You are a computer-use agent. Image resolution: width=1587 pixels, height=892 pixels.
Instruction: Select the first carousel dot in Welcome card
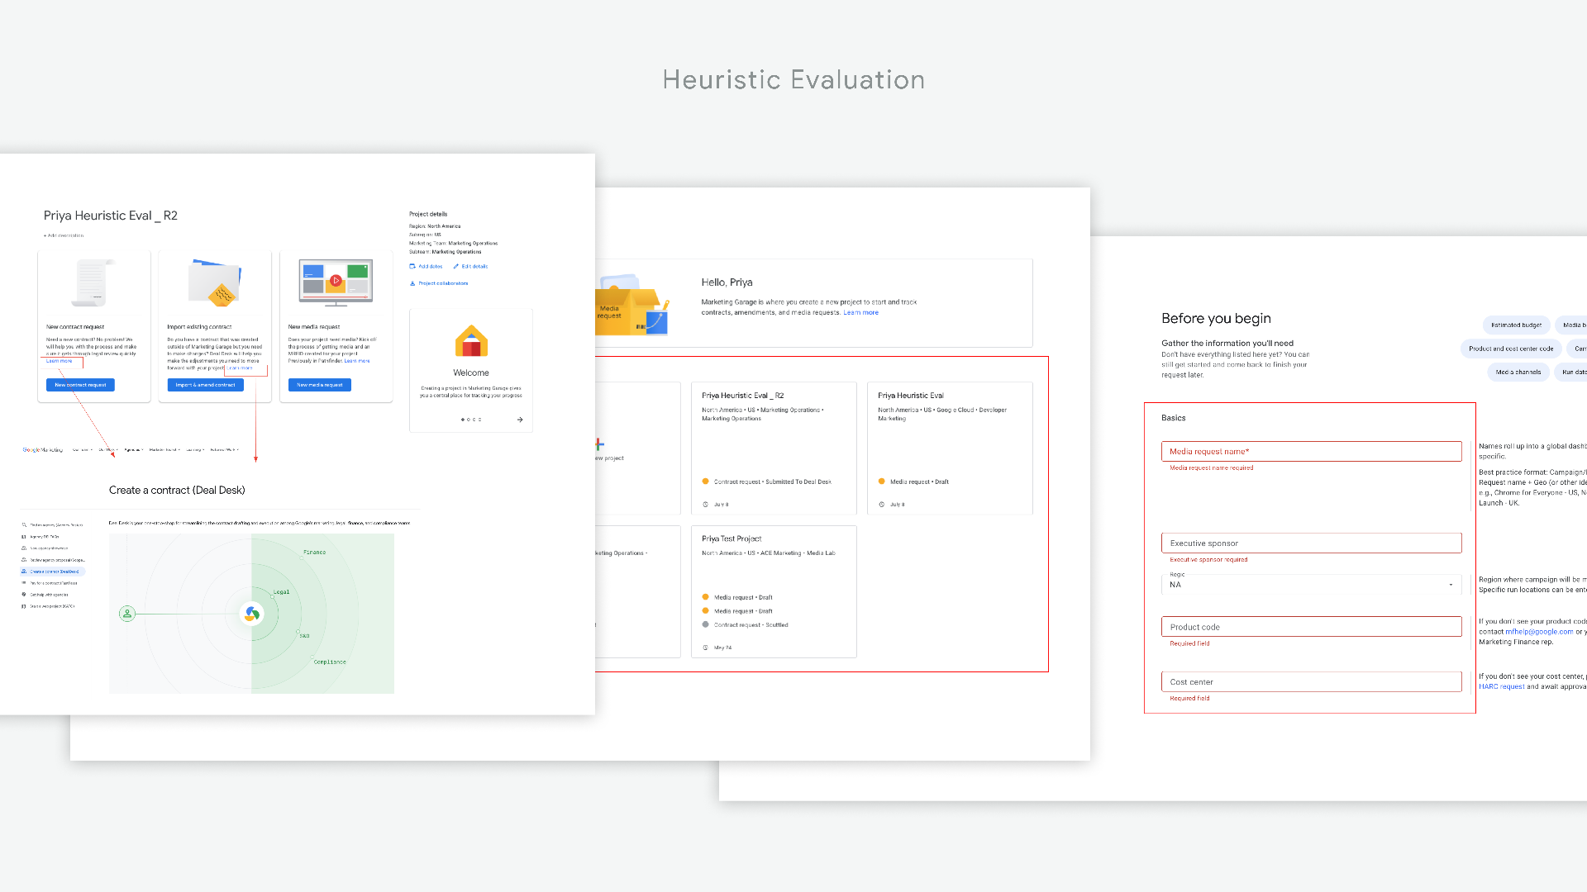[x=462, y=420]
